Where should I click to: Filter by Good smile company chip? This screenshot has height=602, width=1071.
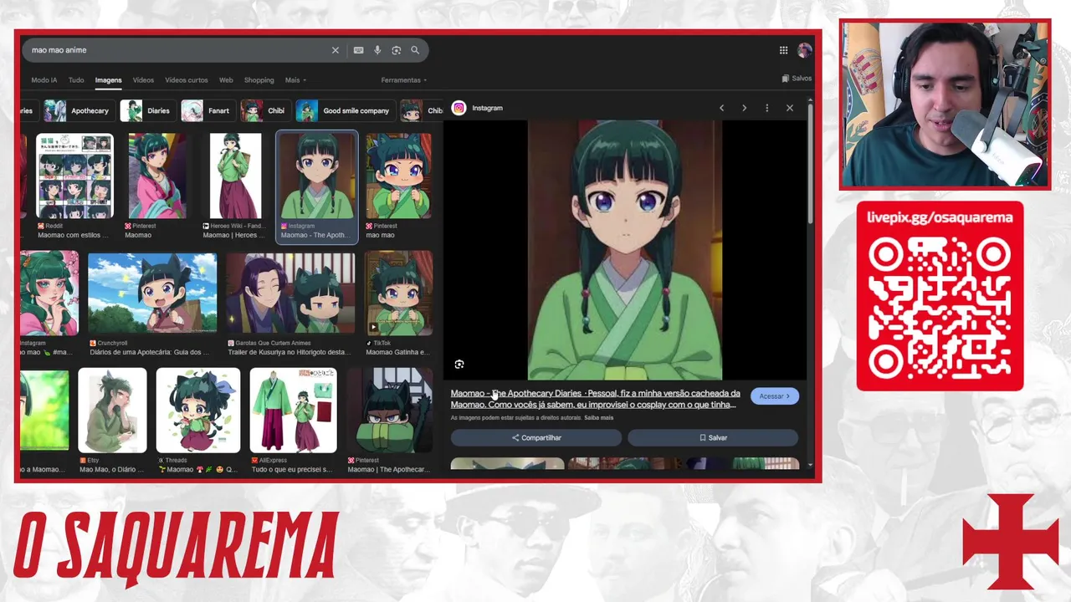pyautogui.click(x=345, y=110)
